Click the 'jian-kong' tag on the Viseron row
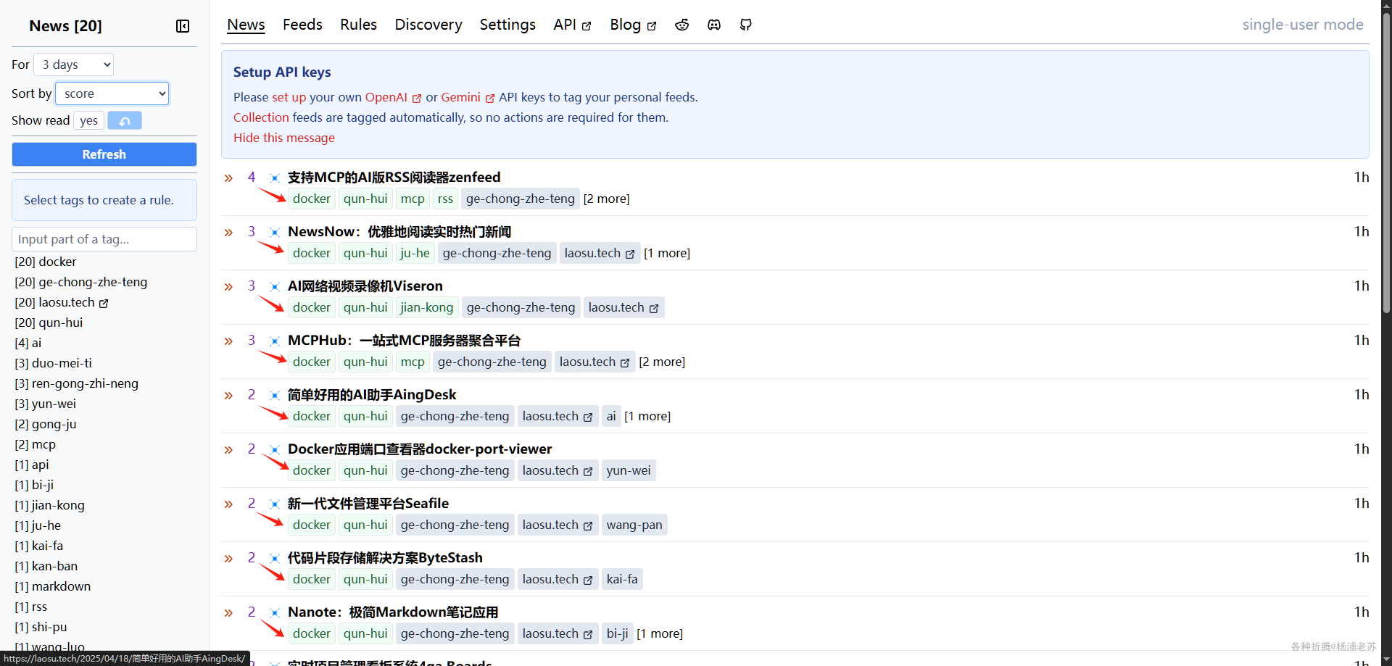 (x=427, y=307)
